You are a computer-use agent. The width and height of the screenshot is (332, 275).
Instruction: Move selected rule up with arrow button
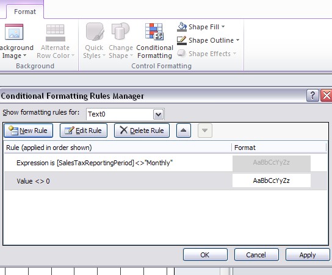(184, 130)
